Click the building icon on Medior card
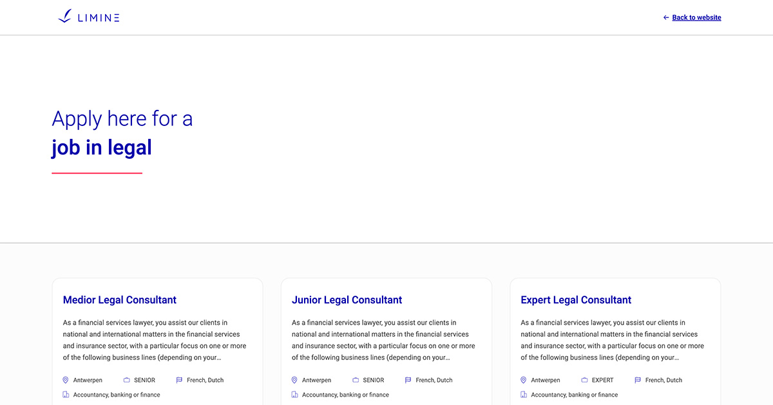This screenshot has height=405, width=773. pos(66,395)
